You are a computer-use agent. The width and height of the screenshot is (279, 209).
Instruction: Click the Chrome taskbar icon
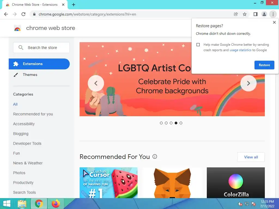pyautogui.click(x=39, y=204)
